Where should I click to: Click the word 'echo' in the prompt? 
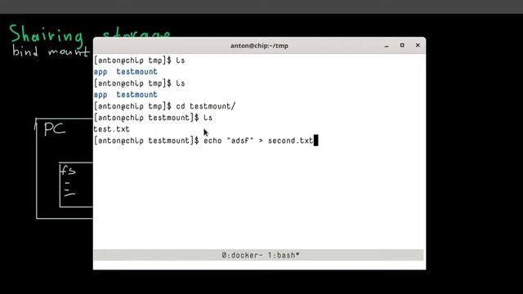click(212, 140)
